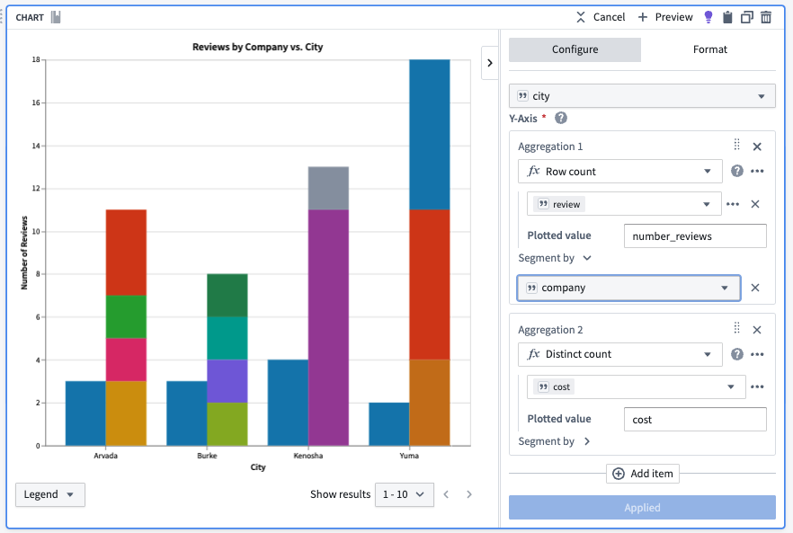793x533 pixels.
Task: Click the pink Arvada bar segment
Action: [126, 360]
